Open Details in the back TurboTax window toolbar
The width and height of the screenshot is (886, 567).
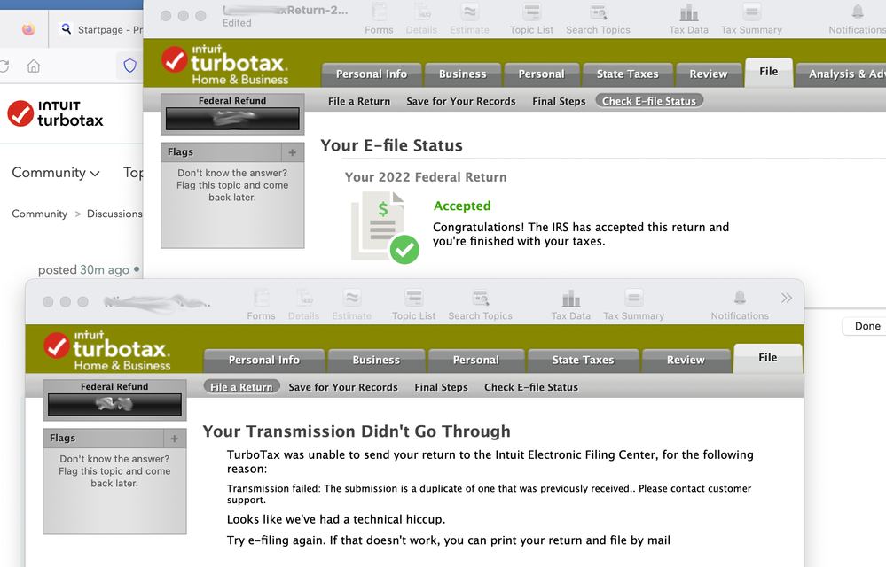coord(421,19)
